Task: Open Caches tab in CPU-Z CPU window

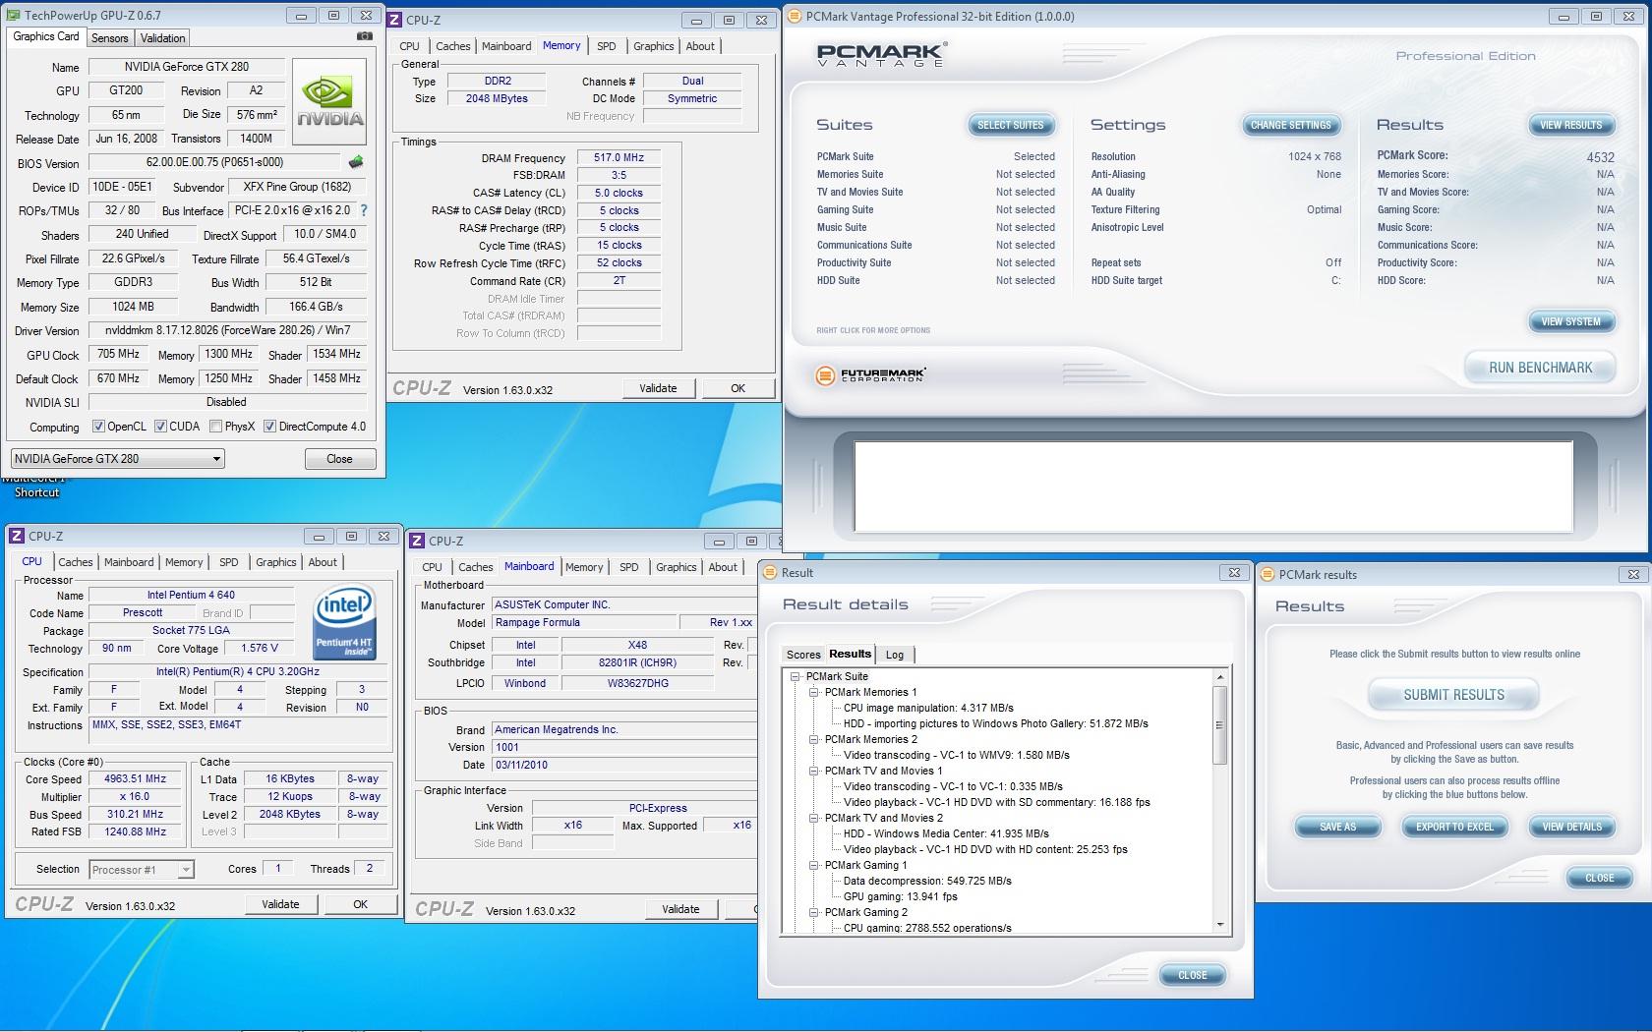Action: 76,562
